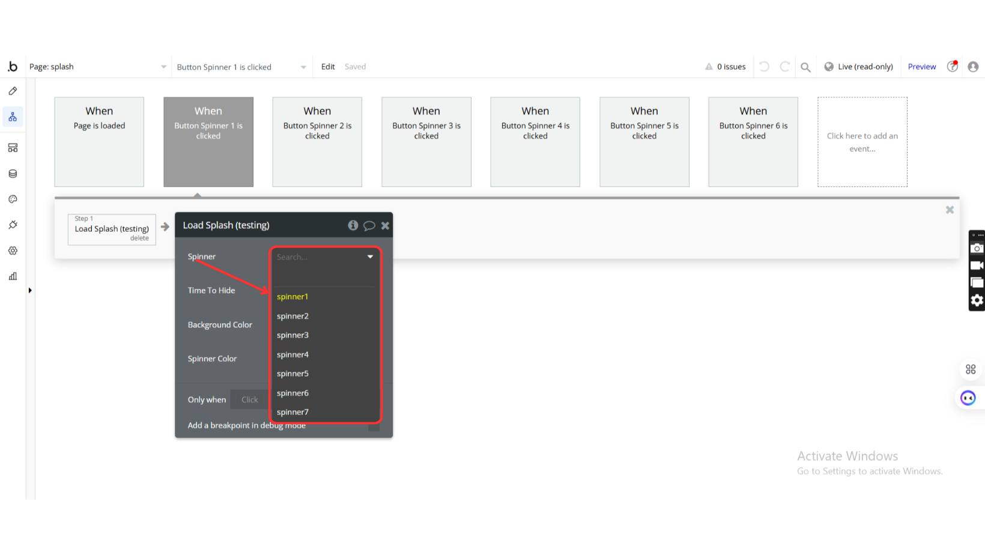The width and height of the screenshot is (985, 555).
Task: Open the Design tab pencil icon
Action: point(13,91)
